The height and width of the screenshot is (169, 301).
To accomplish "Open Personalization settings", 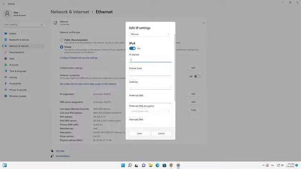I will pyautogui.click(x=23, y=52).
